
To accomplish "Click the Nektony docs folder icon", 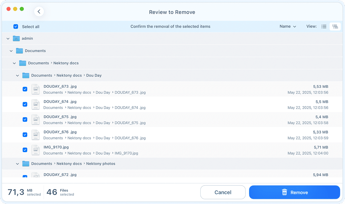I will click(x=22, y=63).
